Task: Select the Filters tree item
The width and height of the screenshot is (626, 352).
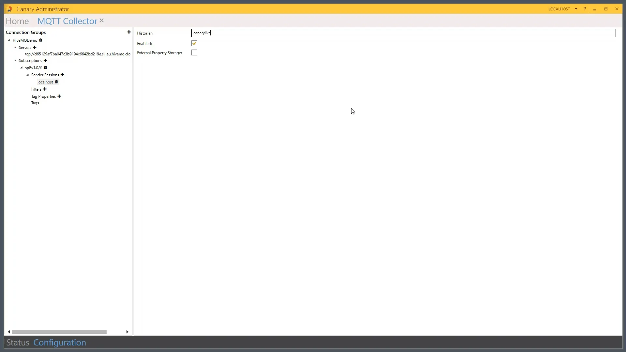Action: point(36,89)
